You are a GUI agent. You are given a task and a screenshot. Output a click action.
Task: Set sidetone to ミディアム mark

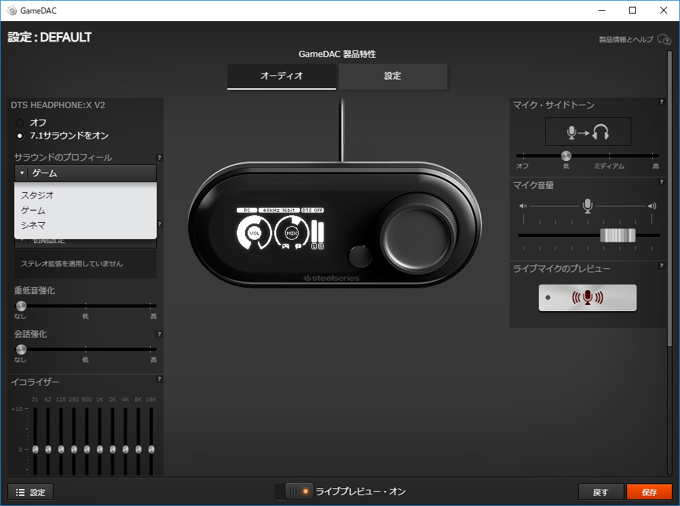click(609, 156)
